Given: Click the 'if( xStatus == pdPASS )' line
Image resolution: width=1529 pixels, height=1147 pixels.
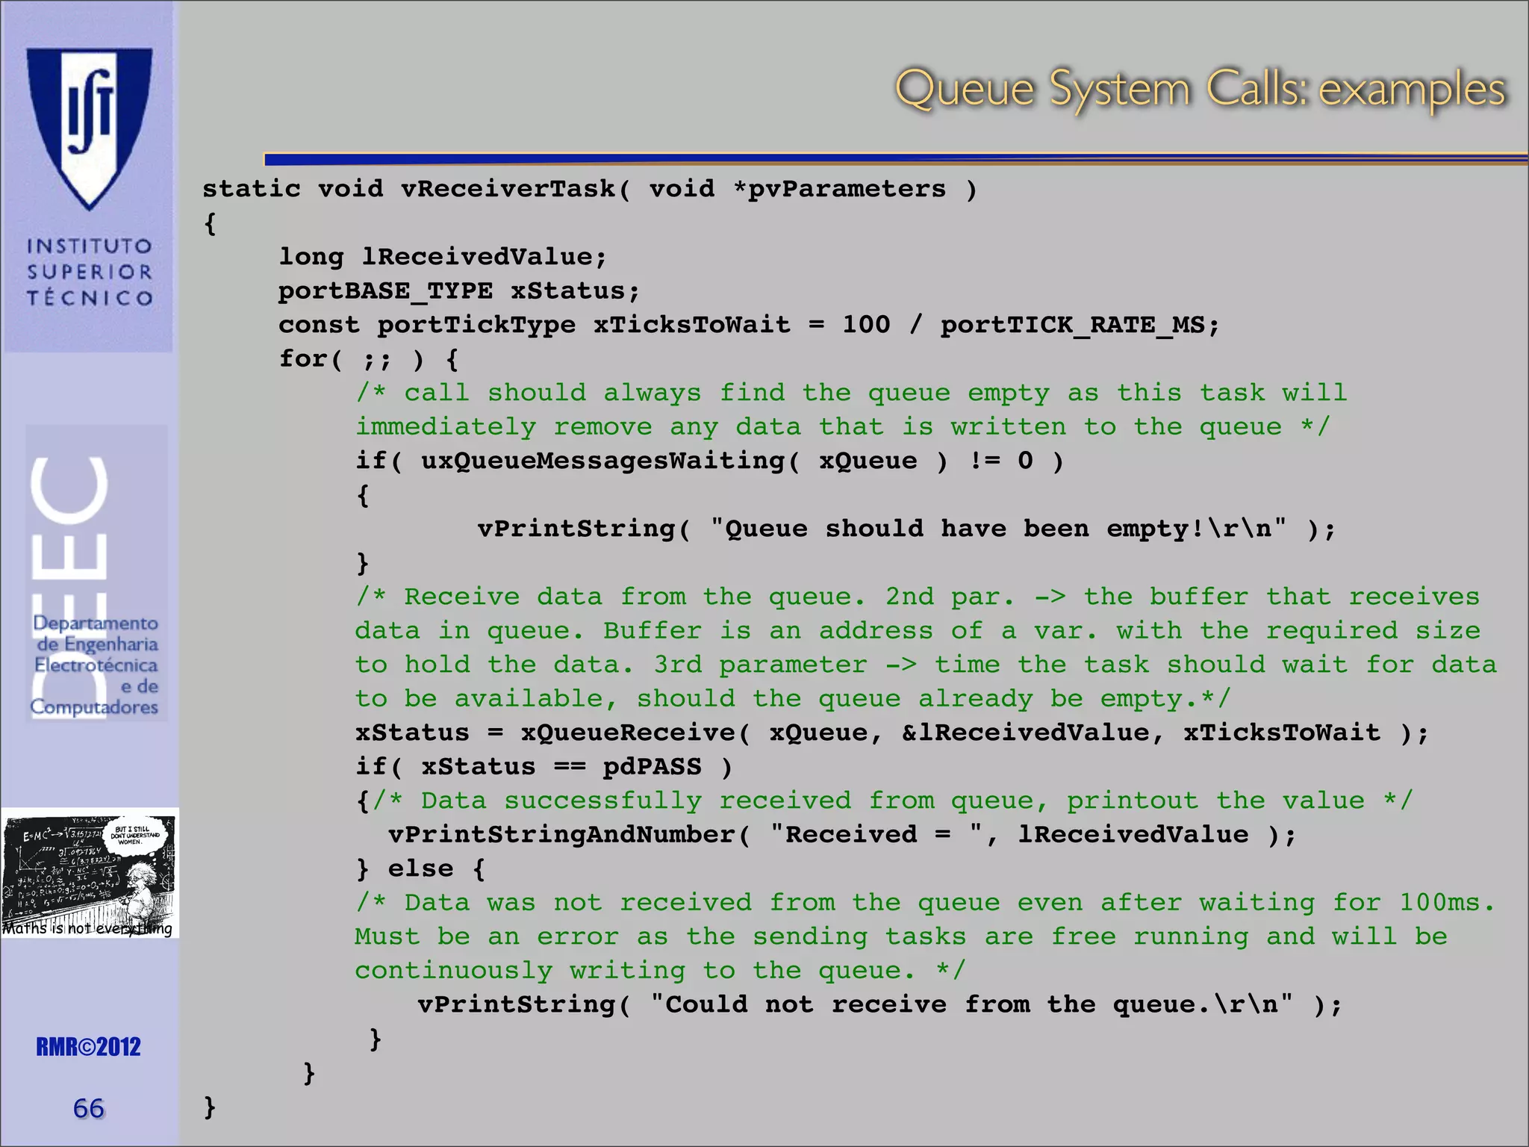Looking at the screenshot, I should 544,767.
